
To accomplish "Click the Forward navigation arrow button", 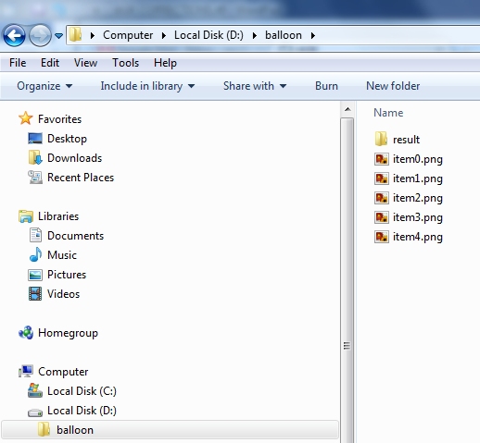I will (40, 35).
